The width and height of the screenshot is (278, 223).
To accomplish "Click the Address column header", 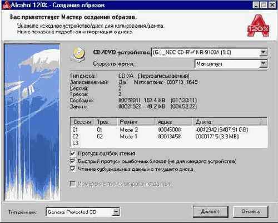I will click(173, 122).
